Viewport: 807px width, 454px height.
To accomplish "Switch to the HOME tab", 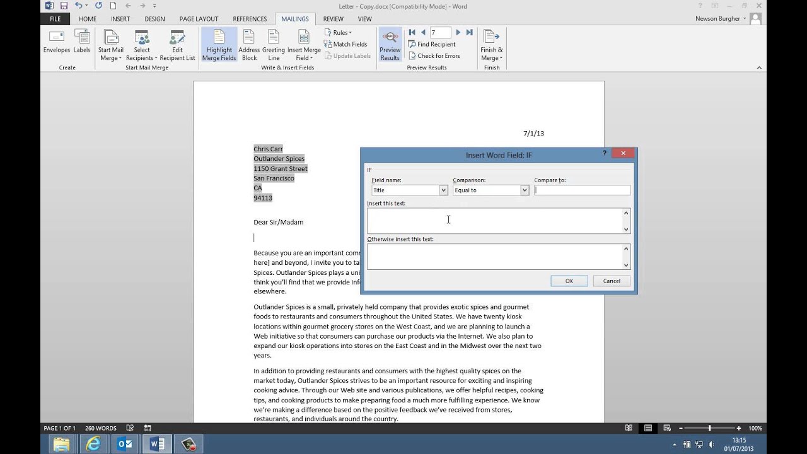I will 88,19.
